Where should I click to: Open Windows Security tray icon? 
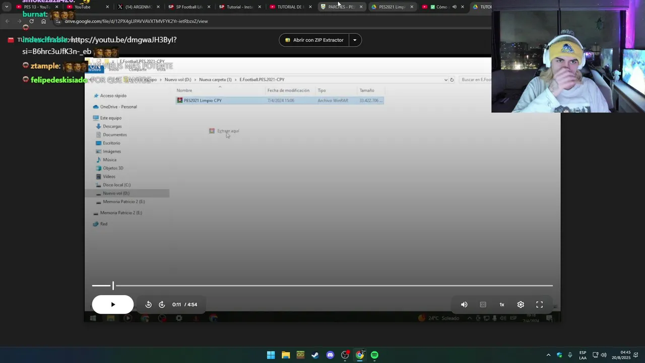[x=559, y=355]
